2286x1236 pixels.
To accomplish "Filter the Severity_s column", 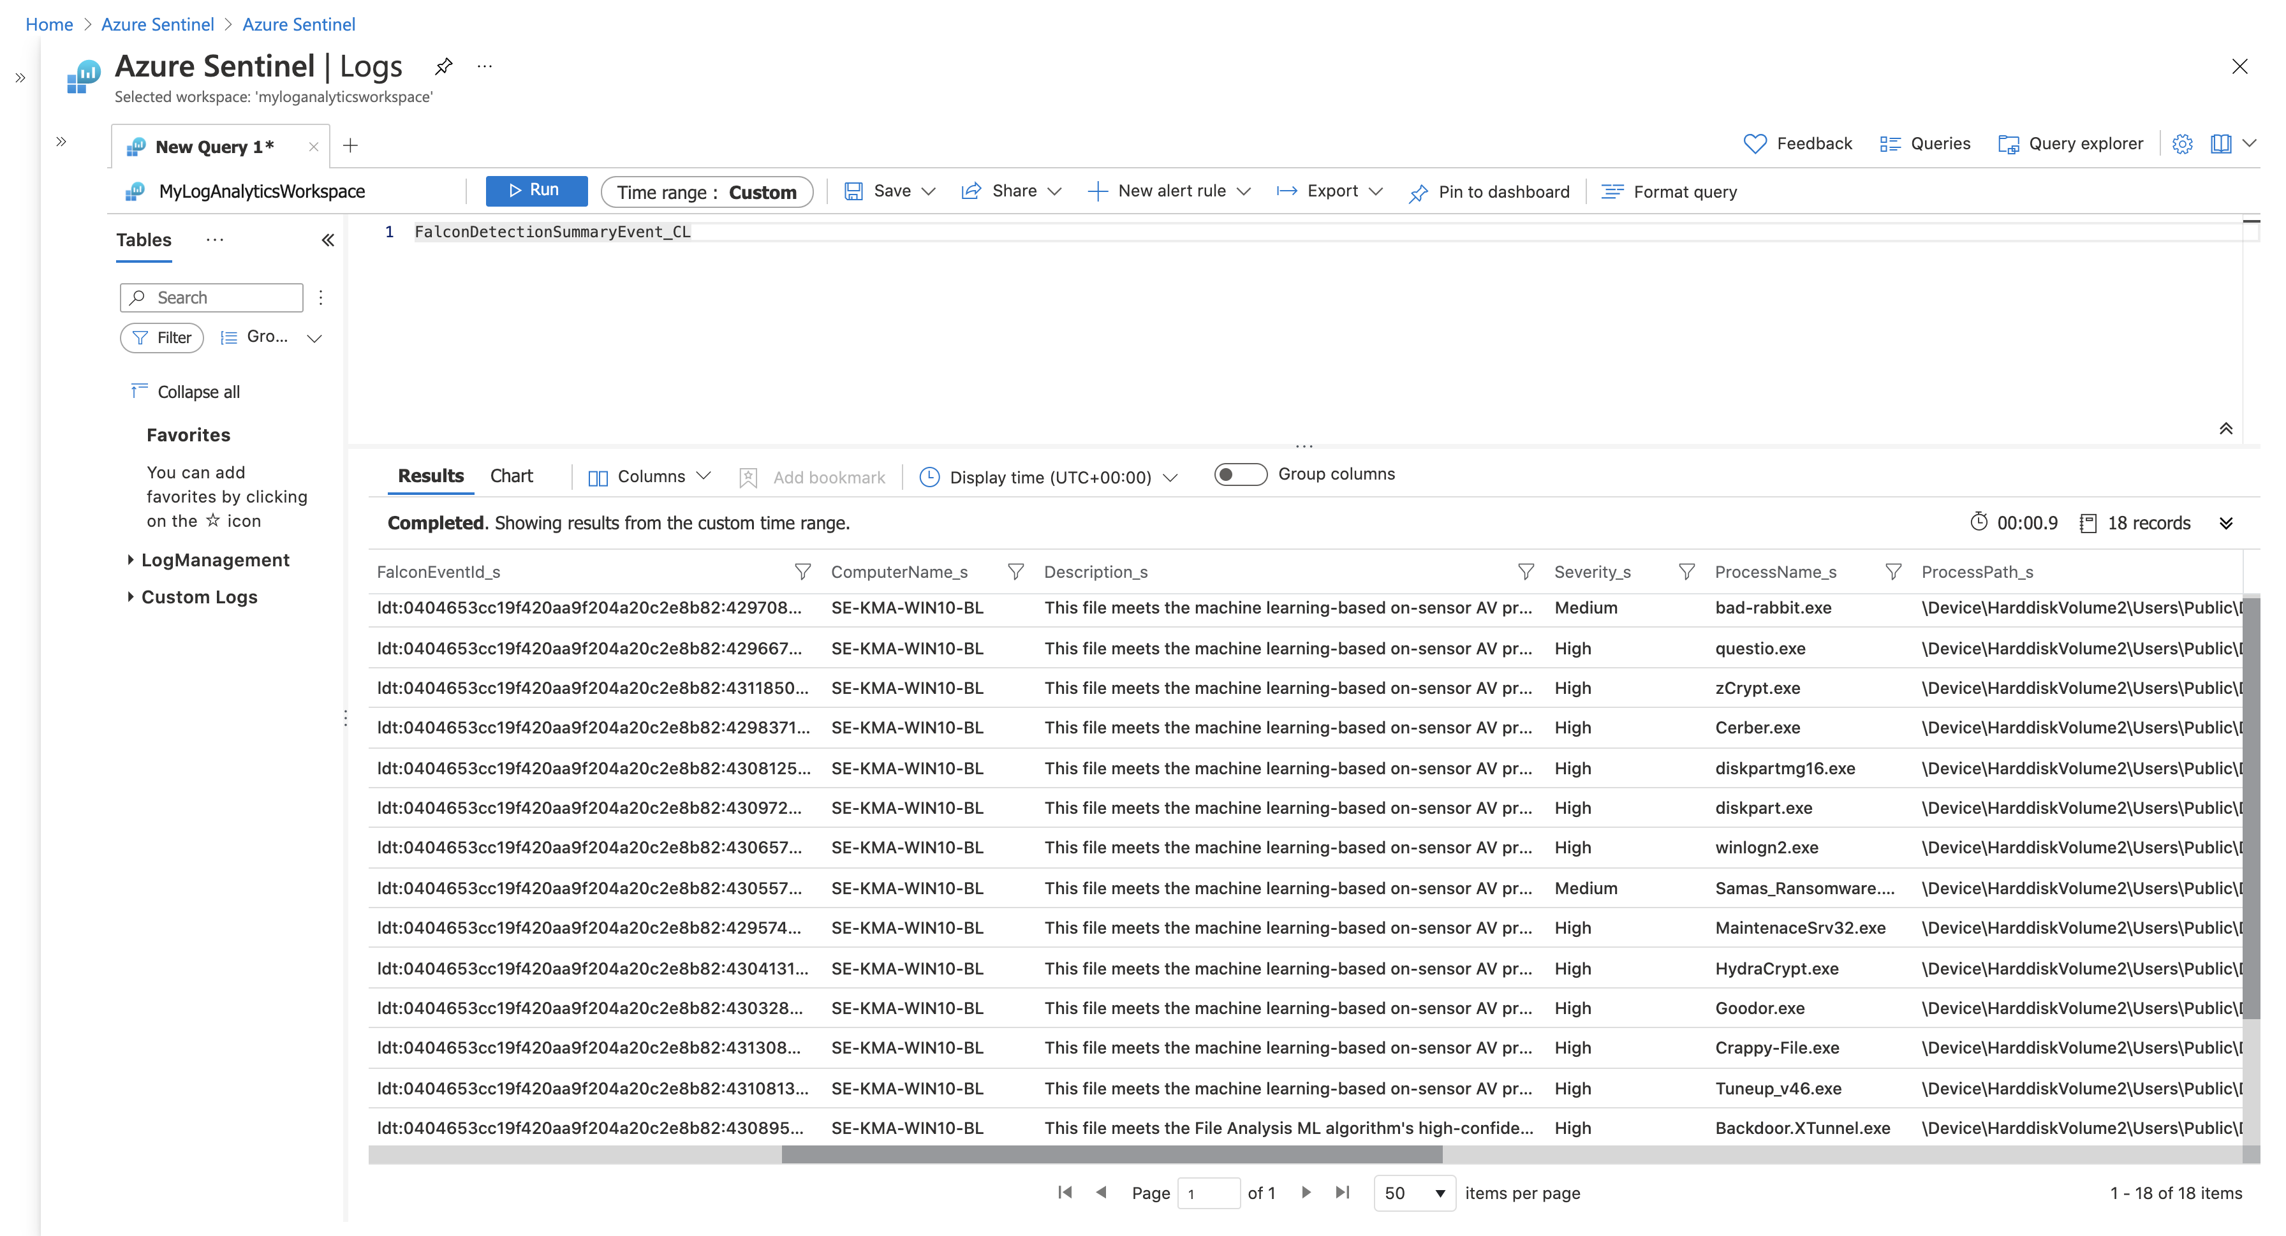I will tap(1686, 572).
